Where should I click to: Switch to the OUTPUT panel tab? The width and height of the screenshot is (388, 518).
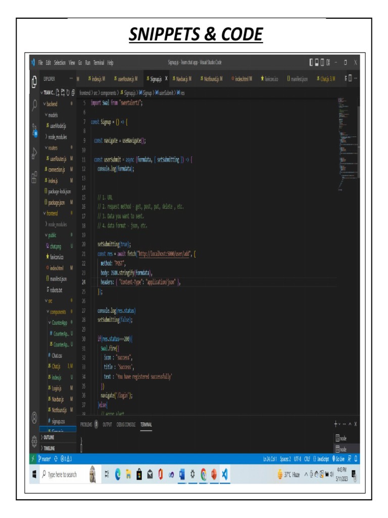(107, 425)
